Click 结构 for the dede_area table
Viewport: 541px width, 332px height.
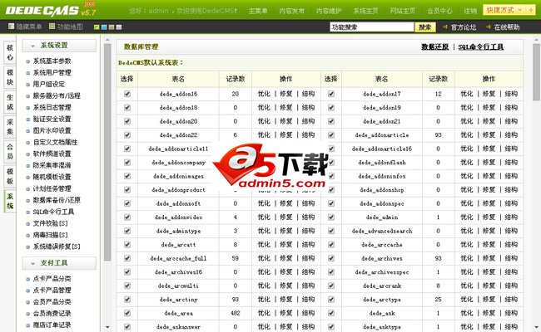click(308, 313)
